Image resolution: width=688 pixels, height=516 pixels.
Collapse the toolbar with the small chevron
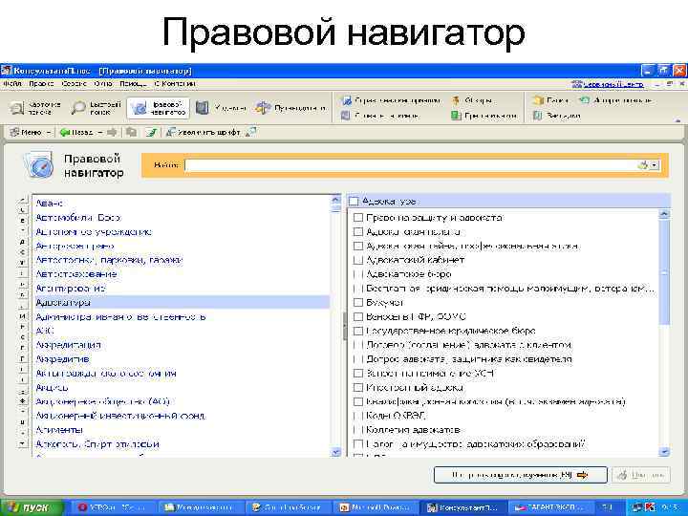678,119
